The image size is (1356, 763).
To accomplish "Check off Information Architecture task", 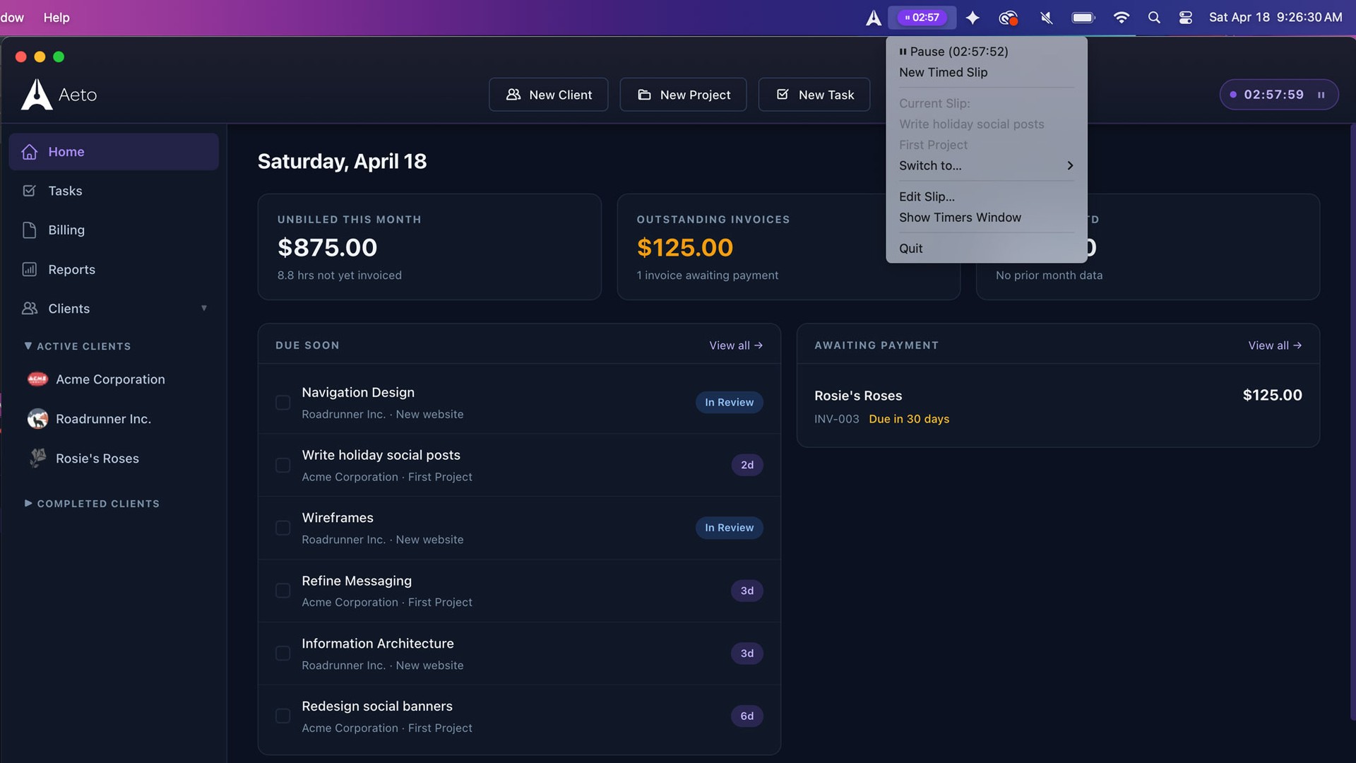I will click(282, 653).
